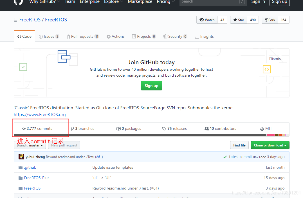Open the Projects tab
The image size is (303, 198).
pyautogui.click(x=144, y=36)
